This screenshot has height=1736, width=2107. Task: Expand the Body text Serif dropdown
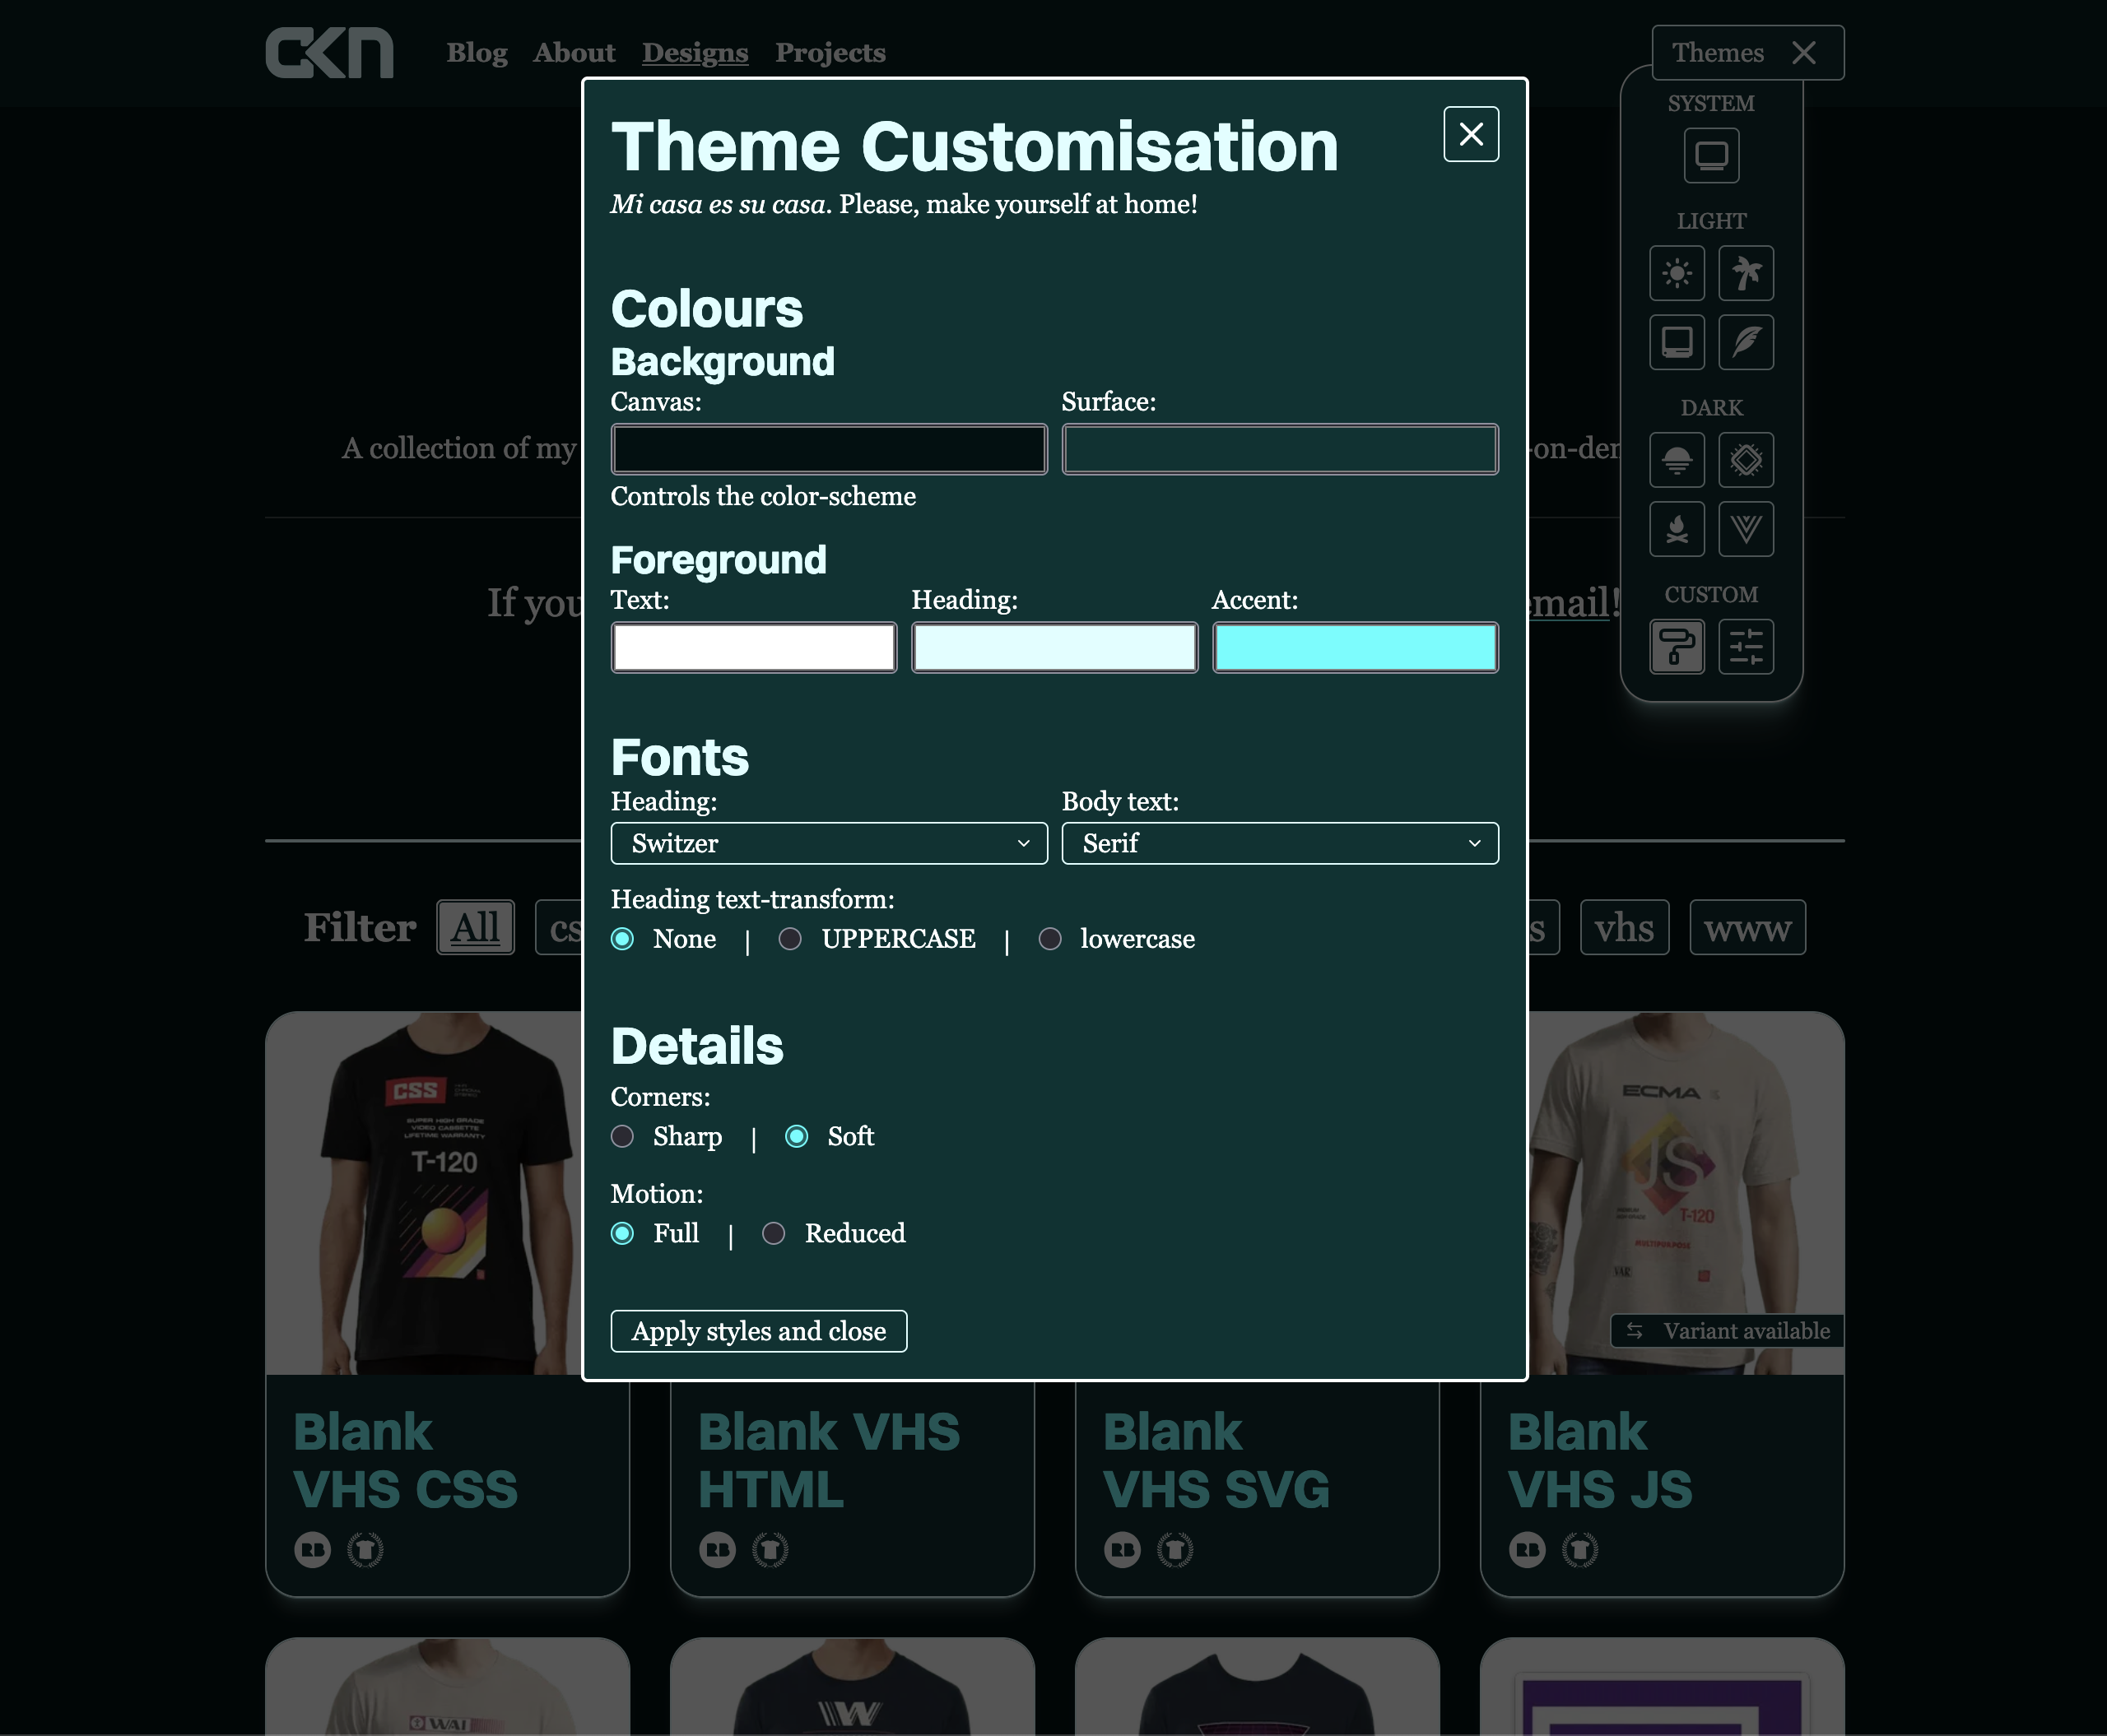point(1280,844)
